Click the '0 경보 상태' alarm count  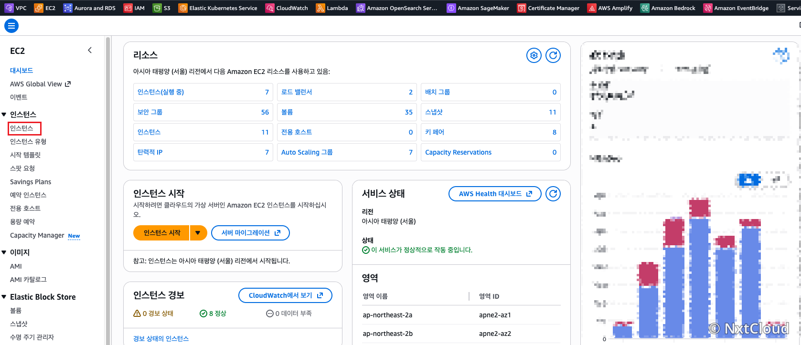[x=153, y=314]
